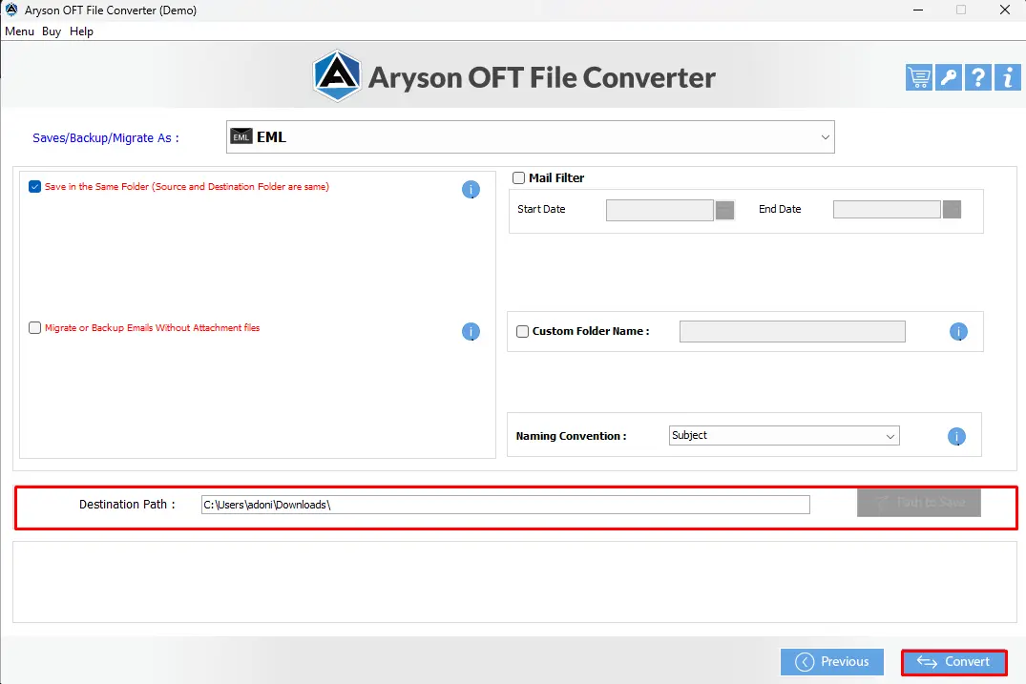Screen dimensions: 1026x684
Task: Open the End Date calendar picker
Action: [x=952, y=210]
